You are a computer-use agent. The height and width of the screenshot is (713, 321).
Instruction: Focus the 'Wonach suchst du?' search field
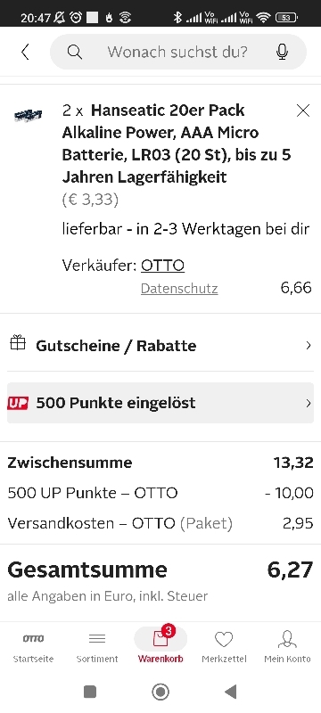point(178,52)
